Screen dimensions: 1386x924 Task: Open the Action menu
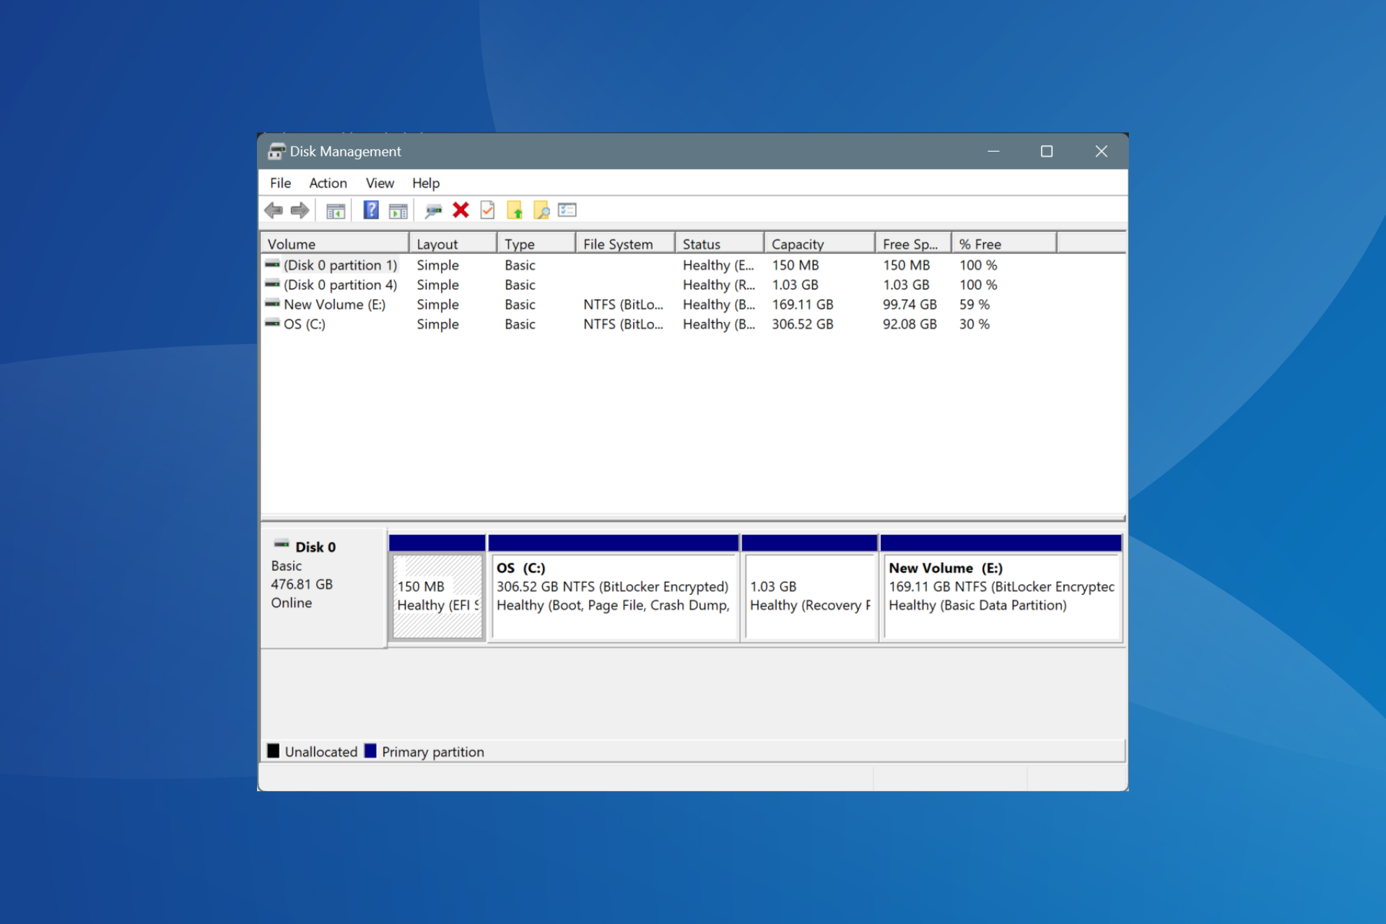[328, 183]
